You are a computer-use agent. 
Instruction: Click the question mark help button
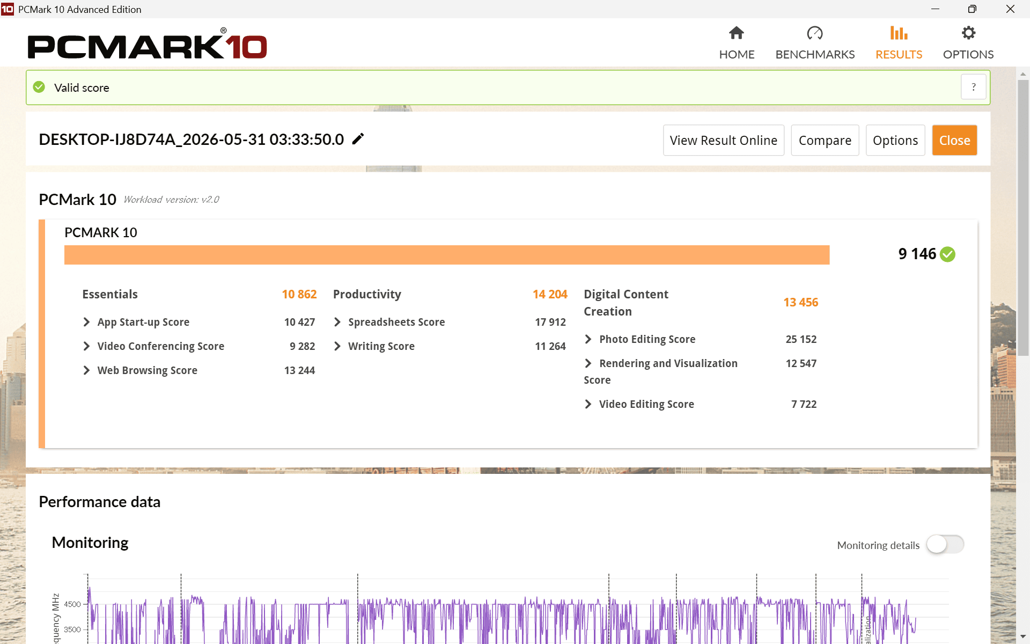click(x=974, y=87)
